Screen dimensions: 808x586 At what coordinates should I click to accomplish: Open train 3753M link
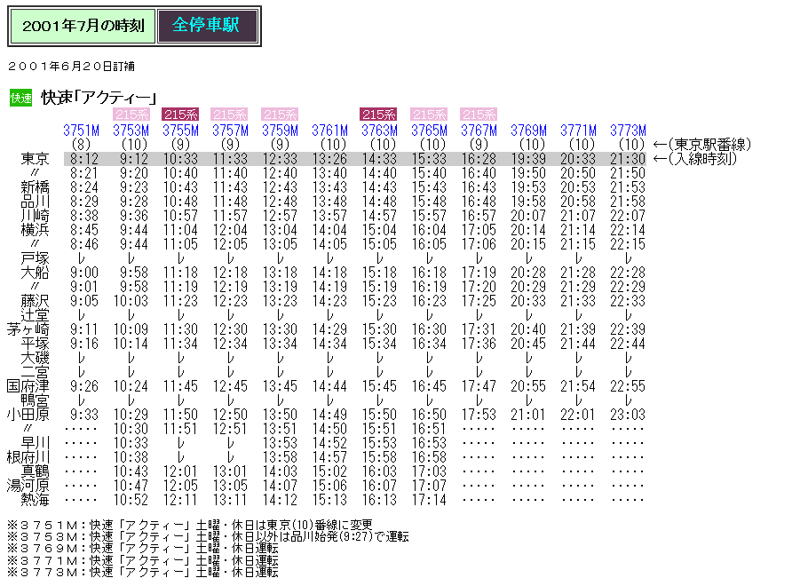pos(131,131)
